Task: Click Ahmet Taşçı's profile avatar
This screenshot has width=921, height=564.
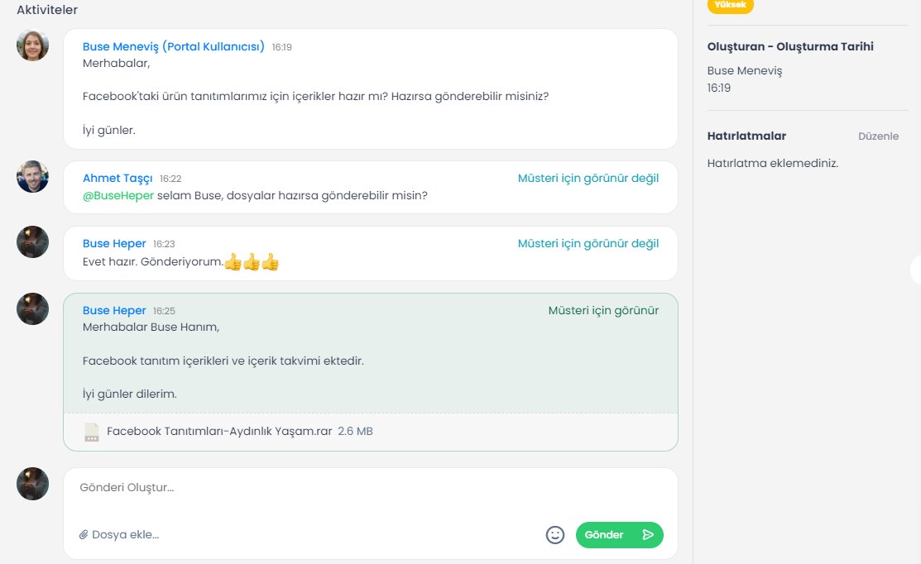Action: tap(33, 177)
